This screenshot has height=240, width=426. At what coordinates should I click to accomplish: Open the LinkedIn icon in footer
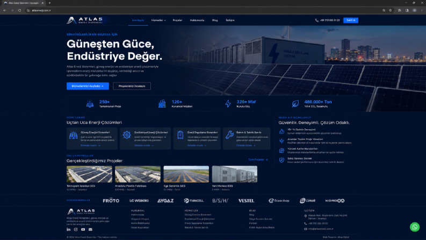point(68,229)
